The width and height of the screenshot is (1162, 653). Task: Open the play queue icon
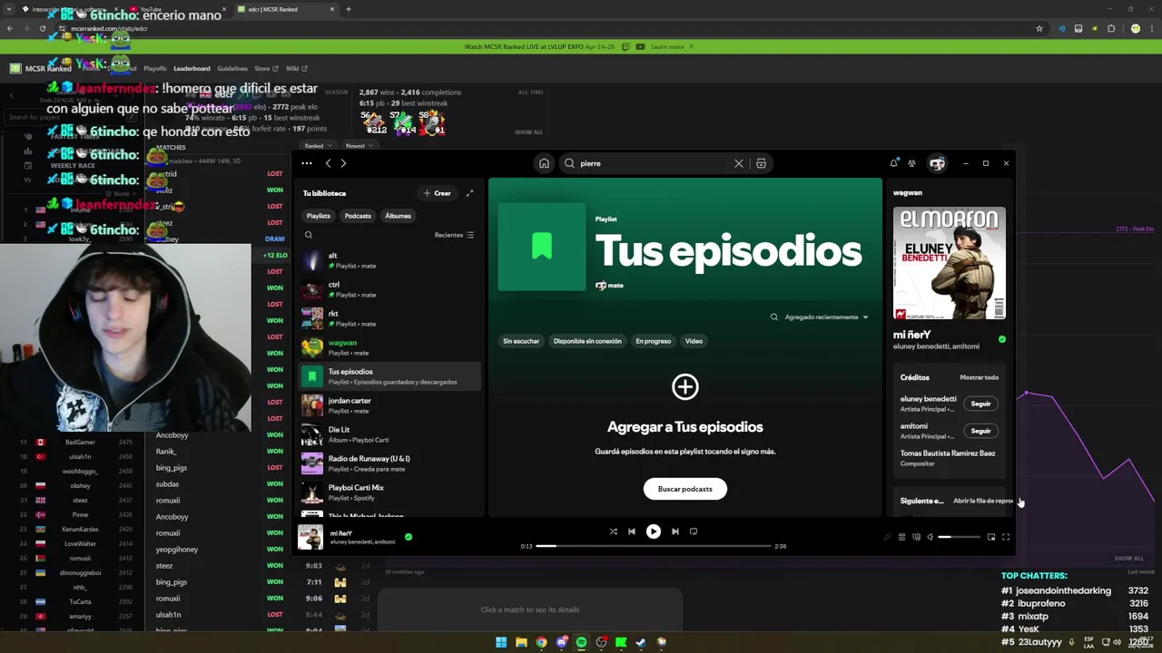[x=901, y=537]
